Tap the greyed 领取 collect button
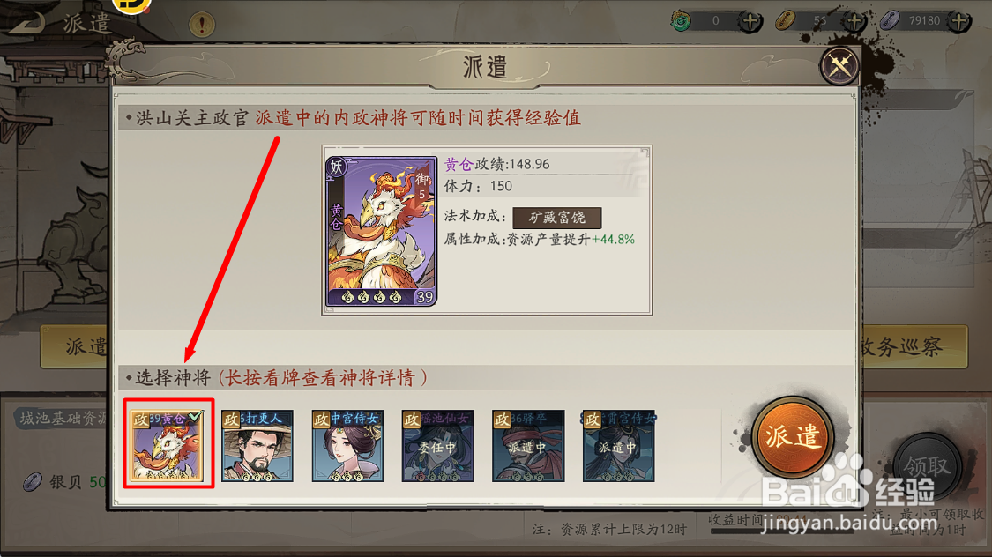The image size is (992, 557). 927,466
